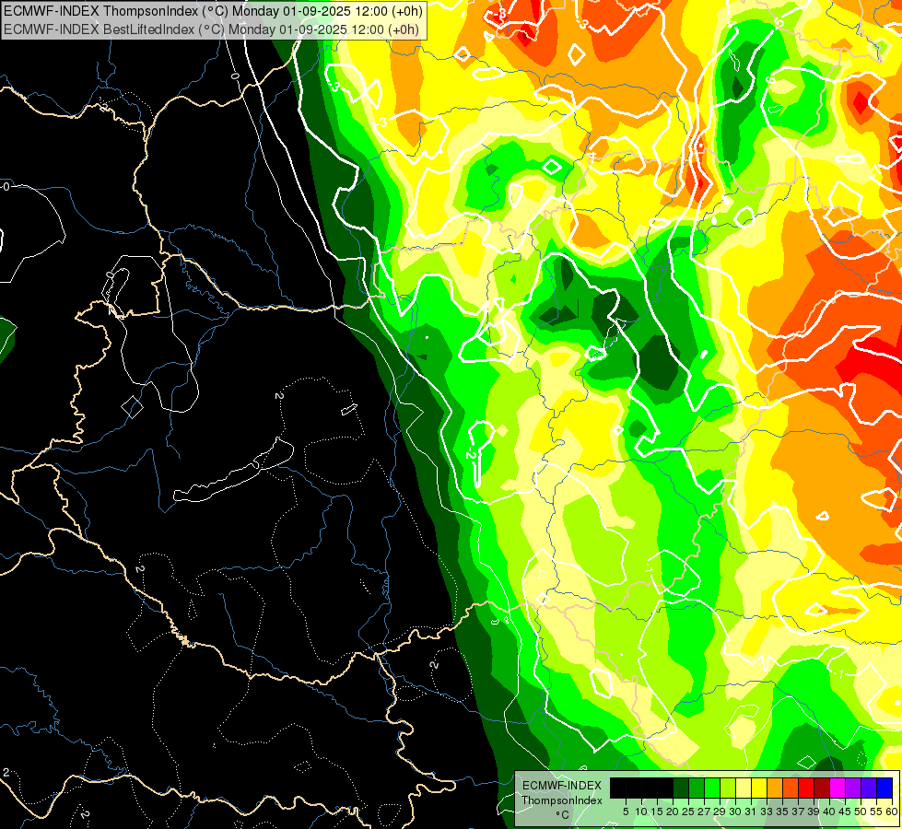Viewport: 902px width, 829px height.
Task: Click the legend tick value 35
Action: coord(782,811)
